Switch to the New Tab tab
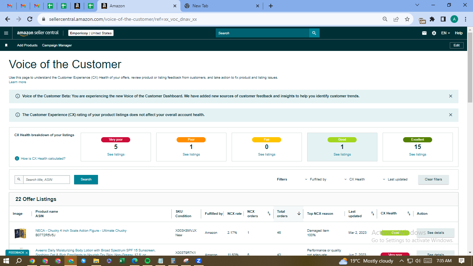This screenshot has width=473, height=266. click(x=222, y=6)
